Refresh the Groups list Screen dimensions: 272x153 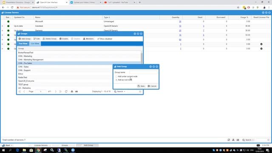(x=66, y=91)
